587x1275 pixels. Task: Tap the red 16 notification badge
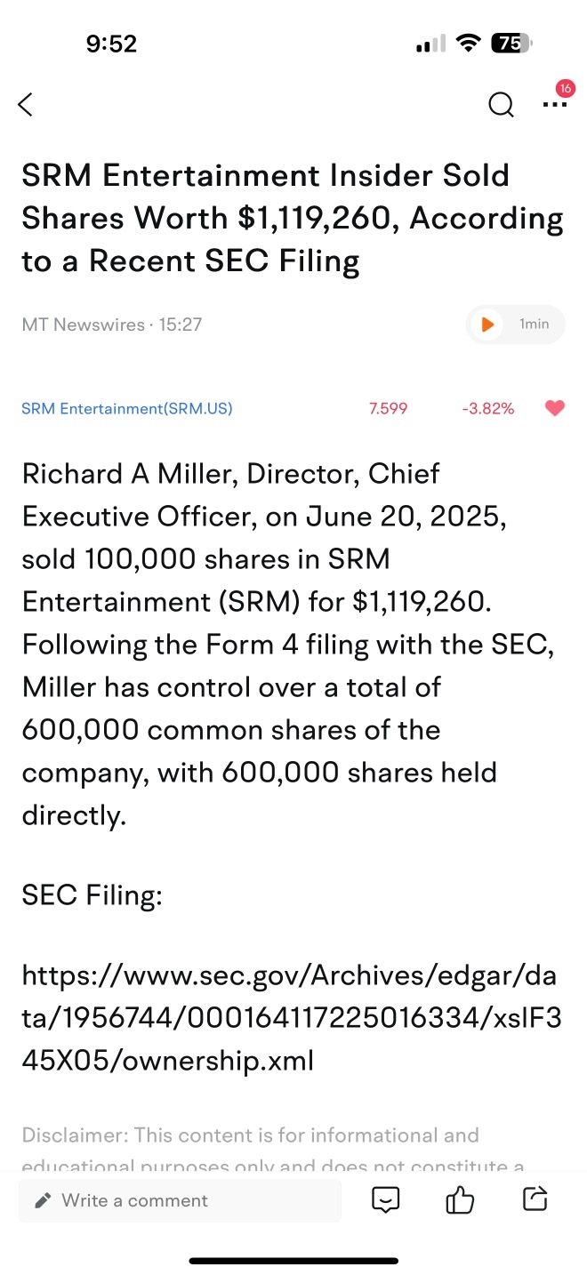pyautogui.click(x=565, y=89)
